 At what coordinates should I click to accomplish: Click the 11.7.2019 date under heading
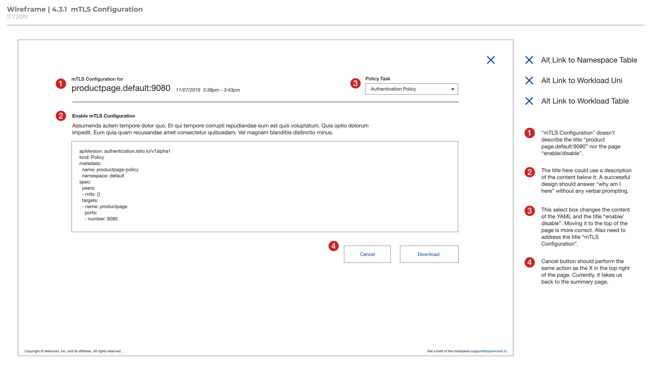[17, 17]
